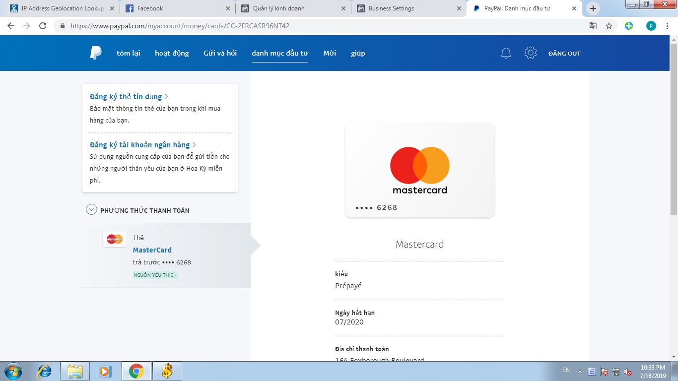Open the giúp menu item

tap(358, 53)
